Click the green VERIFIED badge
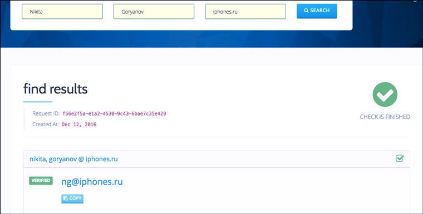423x214 pixels. [x=41, y=181]
